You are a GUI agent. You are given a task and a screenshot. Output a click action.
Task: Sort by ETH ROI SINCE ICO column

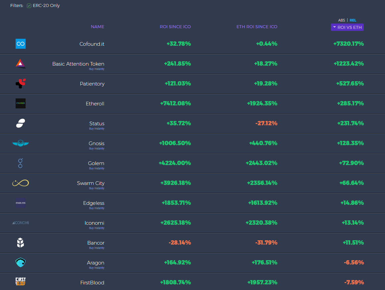pos(257,27)
